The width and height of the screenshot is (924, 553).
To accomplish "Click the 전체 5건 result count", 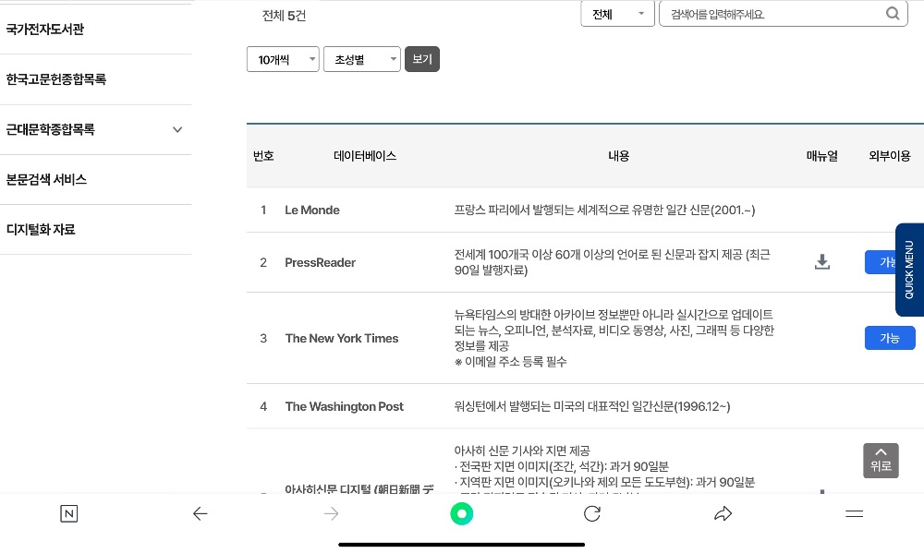I will [284, 16].
